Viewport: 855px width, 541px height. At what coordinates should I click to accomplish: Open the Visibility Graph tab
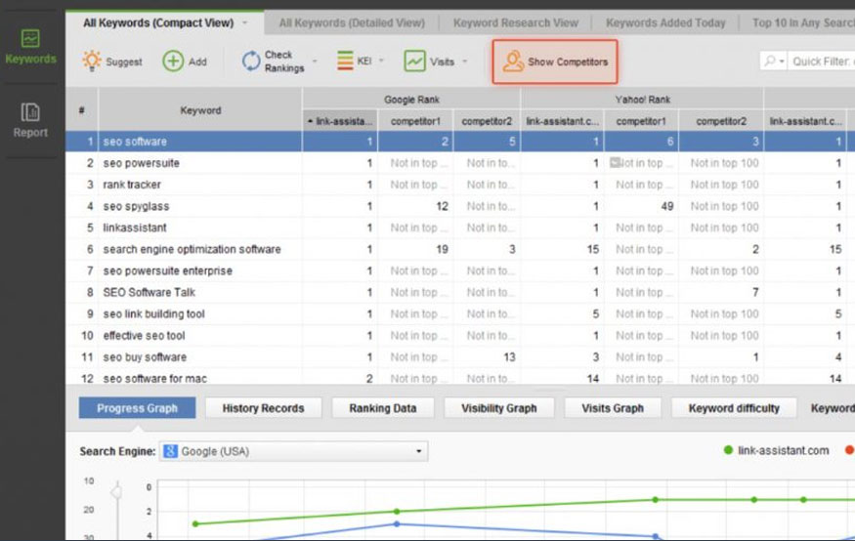[x=499, y=408]
